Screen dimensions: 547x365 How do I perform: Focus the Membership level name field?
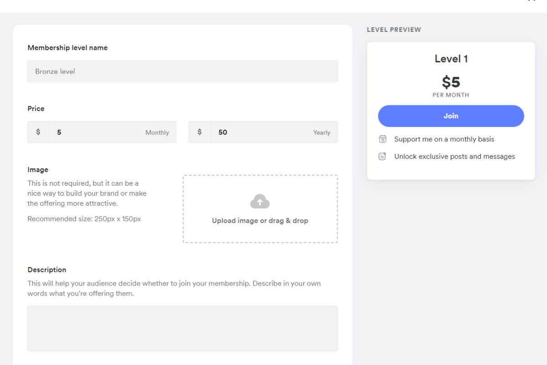(x=182, y=71)
